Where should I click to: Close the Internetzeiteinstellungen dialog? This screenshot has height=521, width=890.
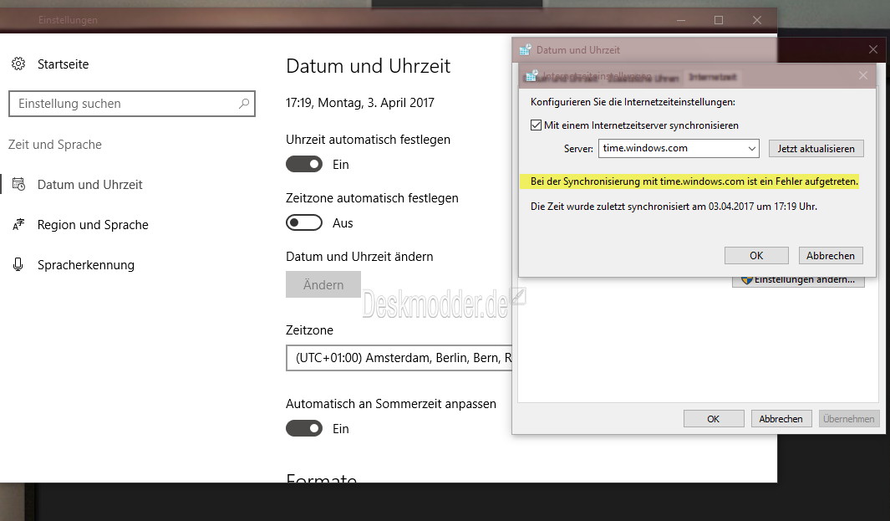click(x=862, y=75)
